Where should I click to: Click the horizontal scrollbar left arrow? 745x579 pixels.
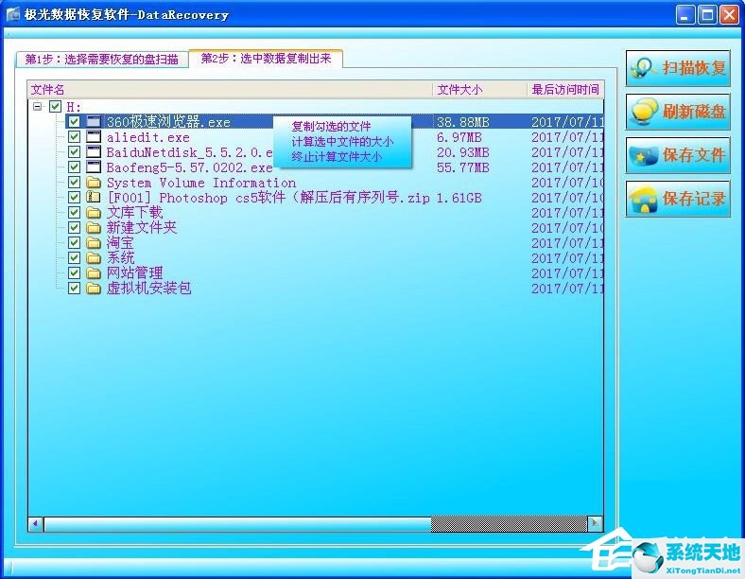(x=36, y=524)
